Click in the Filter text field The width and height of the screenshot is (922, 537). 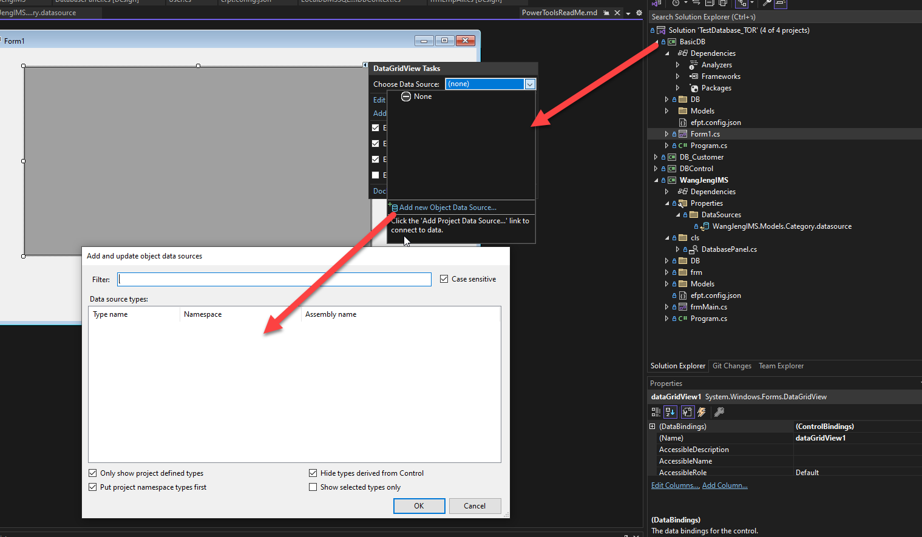pos(274,279)
